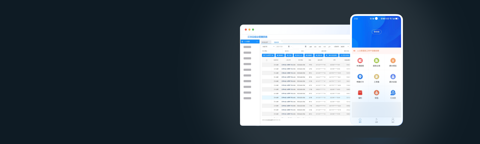480x144 pixels.
Task: Open 薪水日结 blue money bag icon
Action: (393, 77)
